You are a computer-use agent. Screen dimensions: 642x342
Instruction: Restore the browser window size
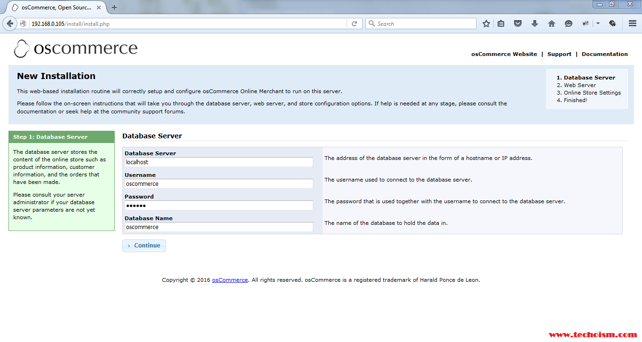click(x=611, y=4)
